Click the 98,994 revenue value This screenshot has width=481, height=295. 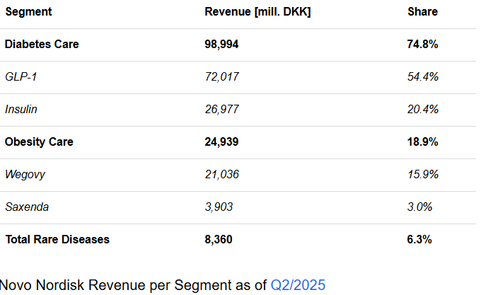pos(221,44)
